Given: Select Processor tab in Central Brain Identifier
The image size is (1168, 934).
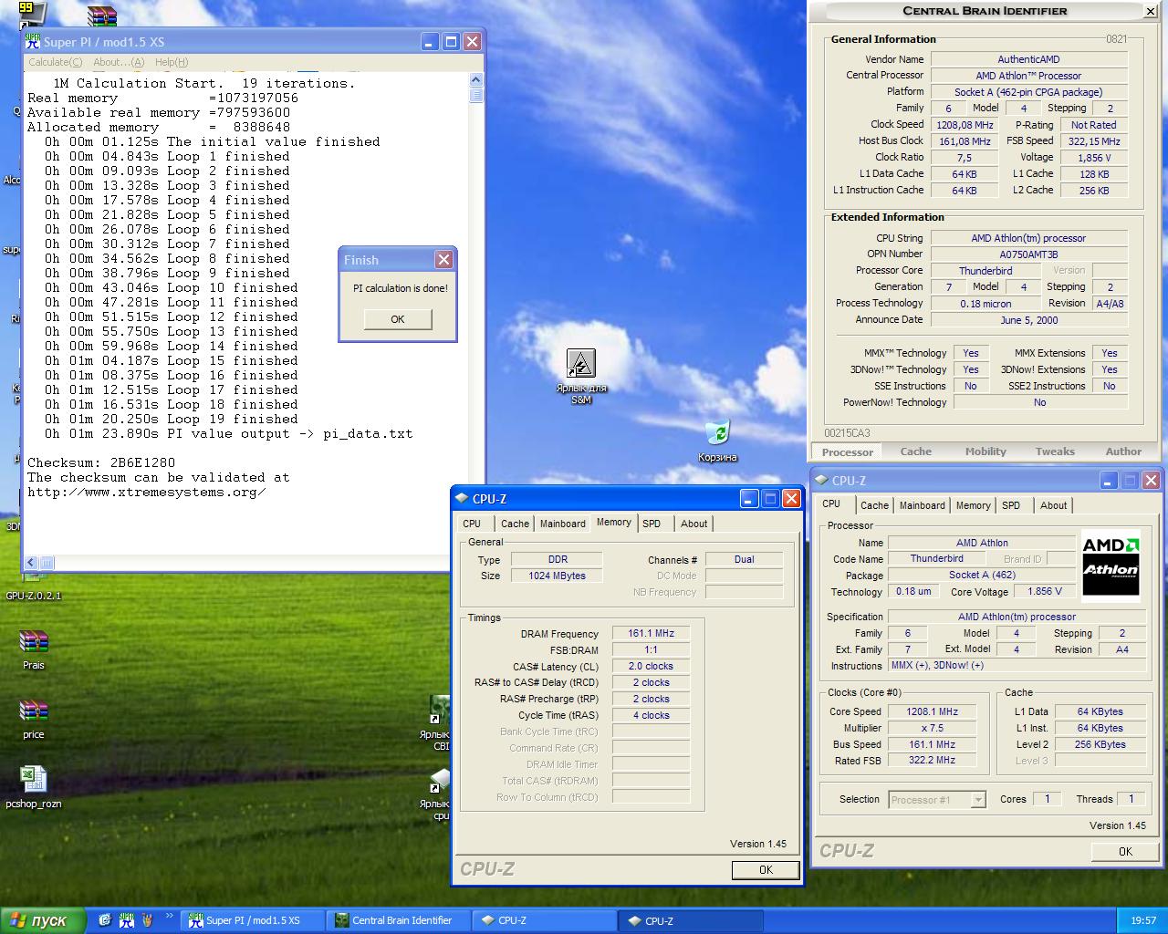Looking at the screenshot, I should [x=848, y=452].
